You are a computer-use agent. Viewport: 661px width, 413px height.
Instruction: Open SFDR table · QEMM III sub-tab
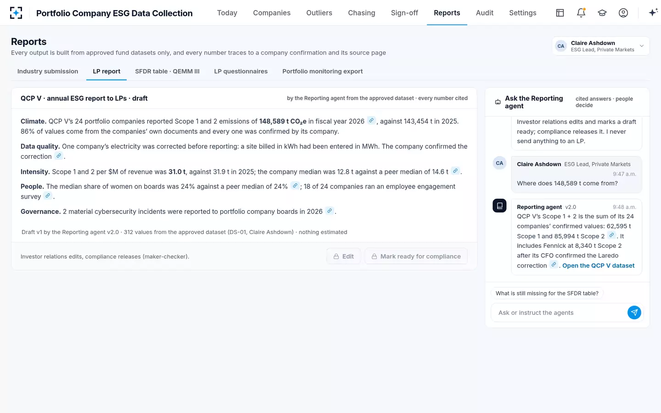(167, 71)
